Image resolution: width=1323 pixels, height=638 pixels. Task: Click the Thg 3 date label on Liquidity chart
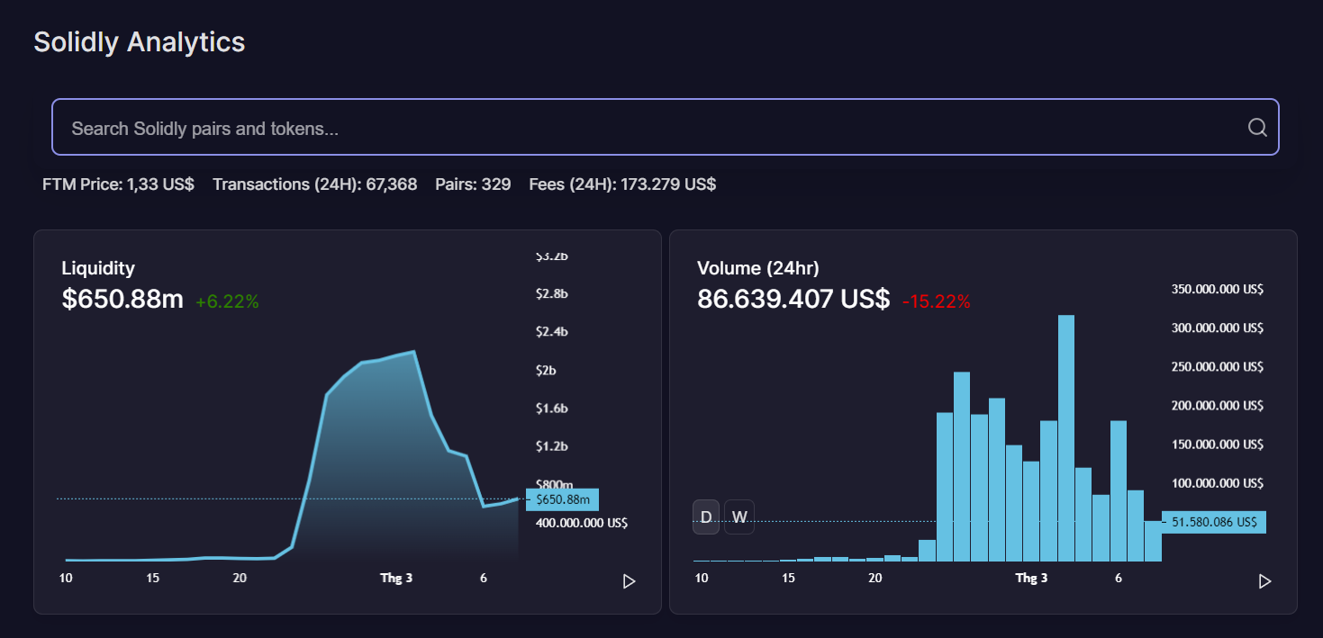396,578
